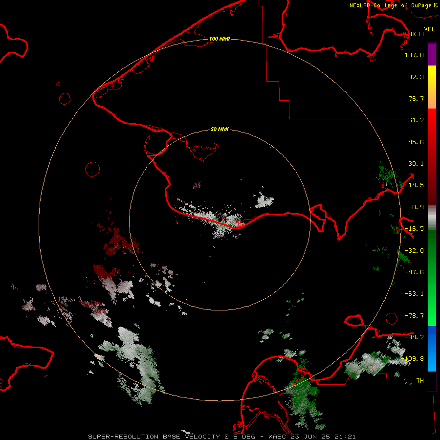Viewport: 440px width, 440px height.
Task: Click the VEL legend title
Action: click(x=429, y=29)
